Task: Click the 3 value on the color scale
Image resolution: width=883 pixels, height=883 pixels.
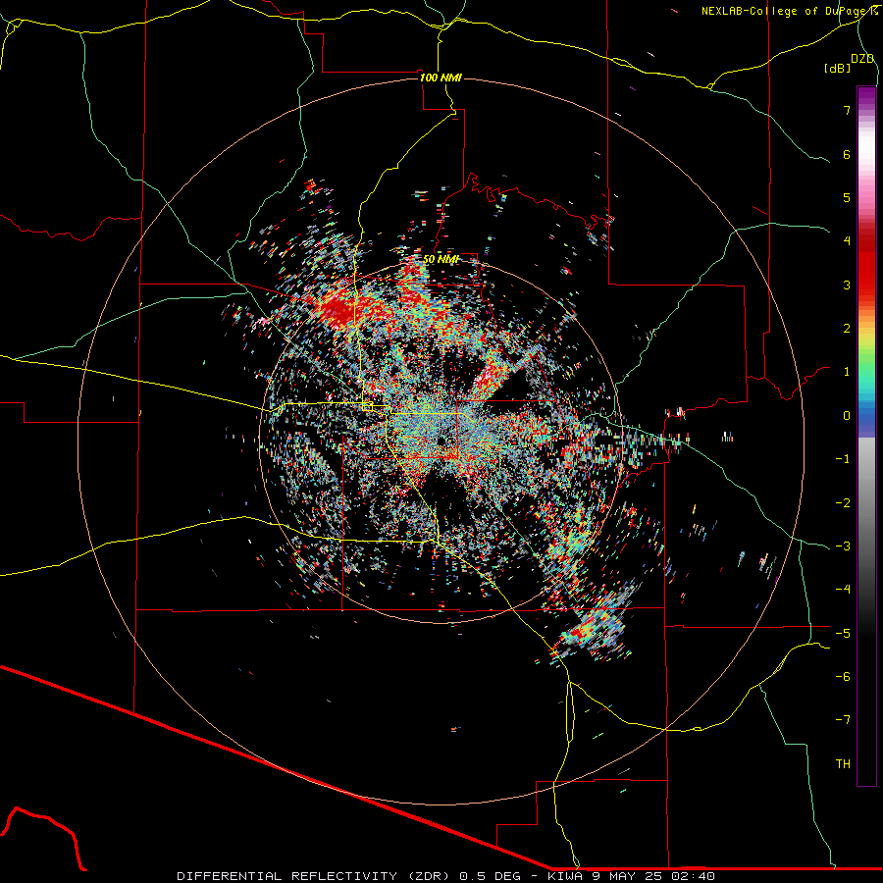Action: 847,285
